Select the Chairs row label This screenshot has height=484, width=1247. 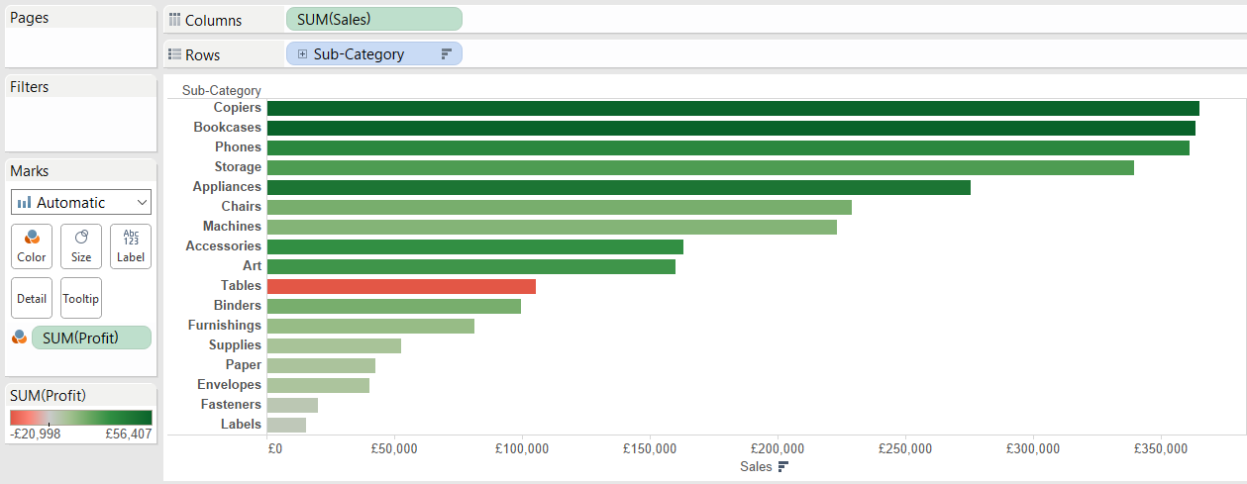[x=242, y=207]
